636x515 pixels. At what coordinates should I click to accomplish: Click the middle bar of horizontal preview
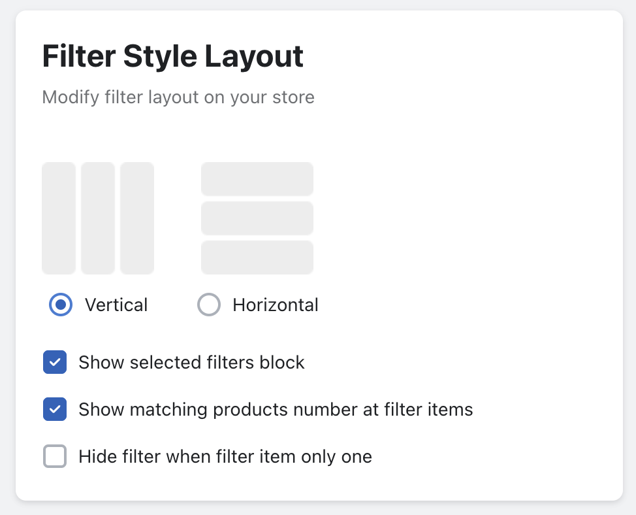click(x=257, y=218)
